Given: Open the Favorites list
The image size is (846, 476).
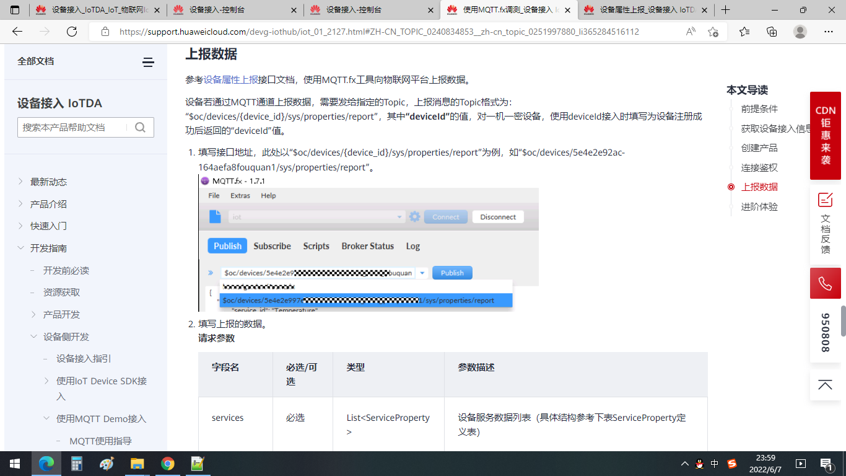Looking at the screenshot, I should [x=744, y=32].
